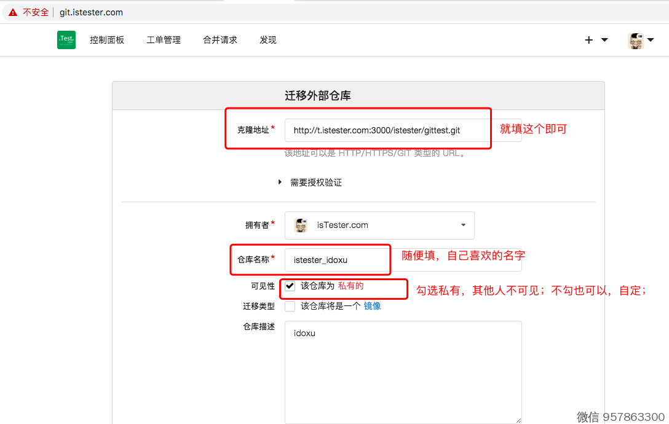
Task: Go to 工单管理 in the navigation bar
Action: (x=164, y=40)
